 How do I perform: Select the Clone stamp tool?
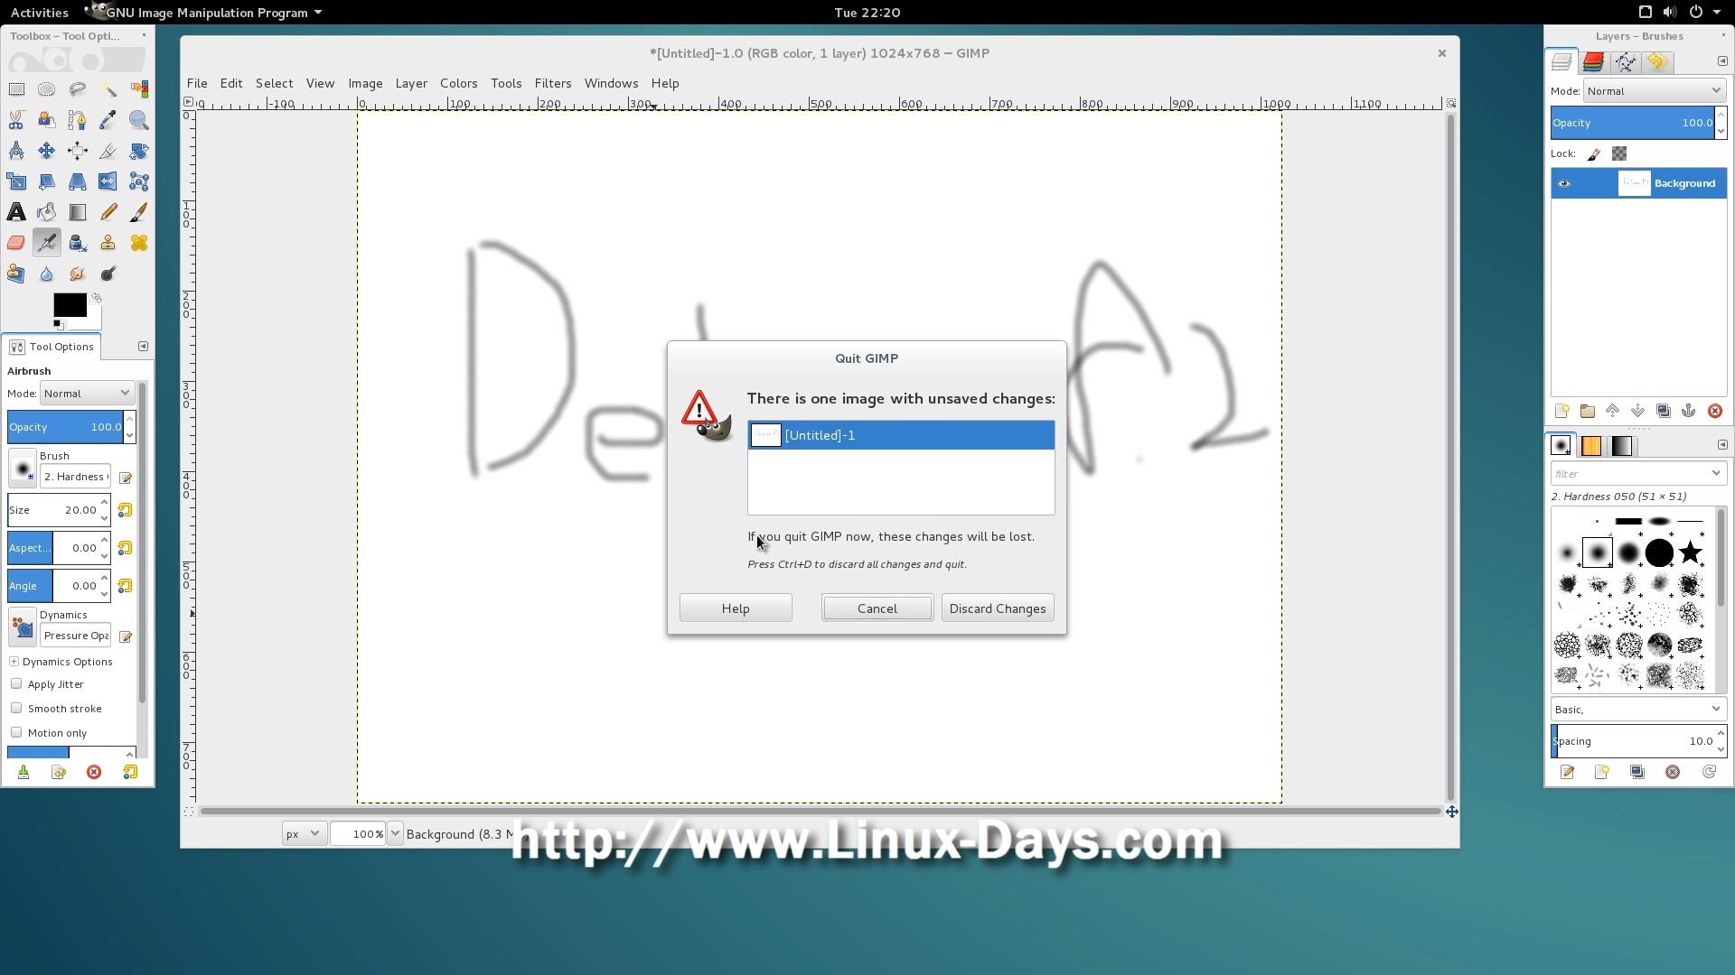[108, 243]
